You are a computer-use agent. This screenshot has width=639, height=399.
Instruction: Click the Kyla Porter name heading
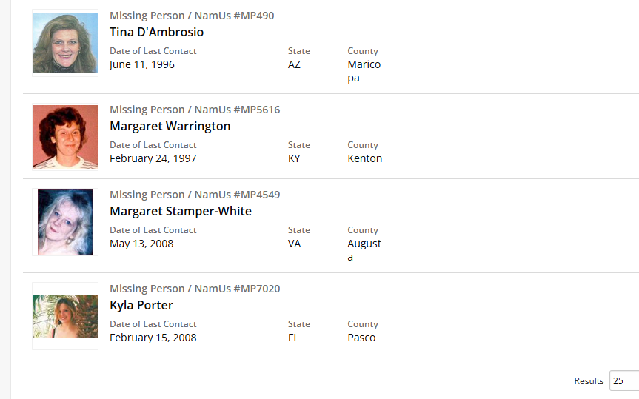click(141, 306)
